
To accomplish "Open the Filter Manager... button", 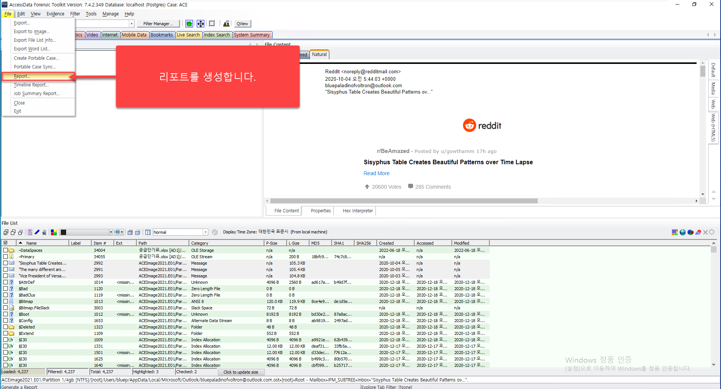I will tap(158, 24).
